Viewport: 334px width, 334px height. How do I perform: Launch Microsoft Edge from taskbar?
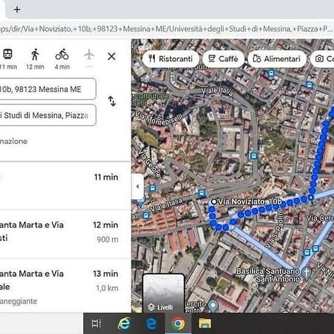click(151, 323)
